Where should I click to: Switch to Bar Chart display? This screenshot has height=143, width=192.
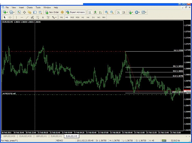[90, 12]
